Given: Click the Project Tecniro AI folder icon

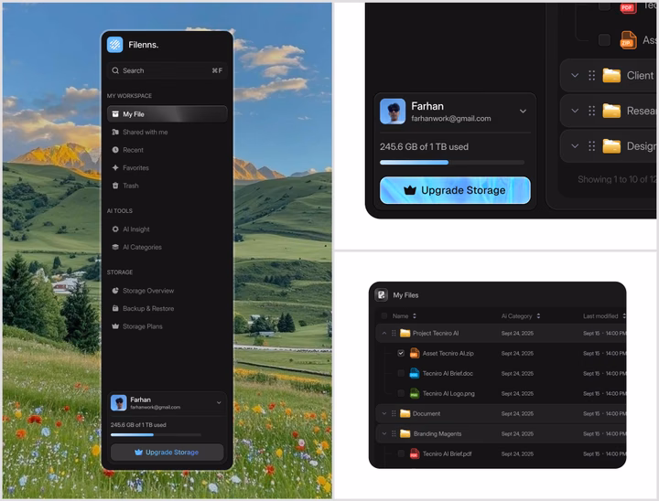Looking at the screenshot, I should coord(405,333).
